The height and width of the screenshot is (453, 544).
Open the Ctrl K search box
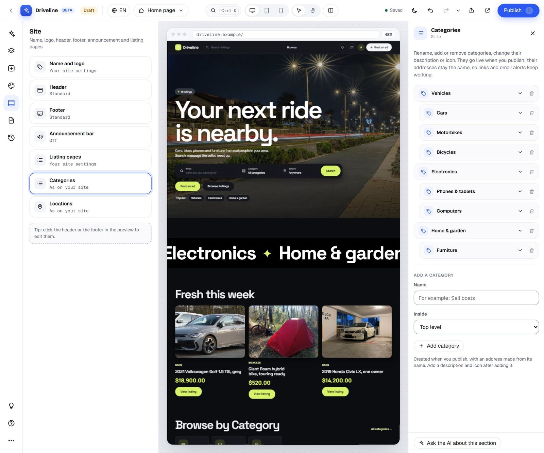[223, 11]
